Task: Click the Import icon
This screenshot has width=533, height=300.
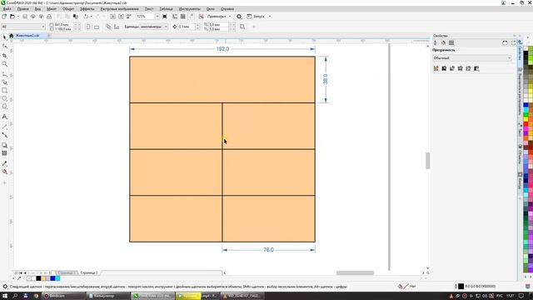Action: [x=113, y=17]
